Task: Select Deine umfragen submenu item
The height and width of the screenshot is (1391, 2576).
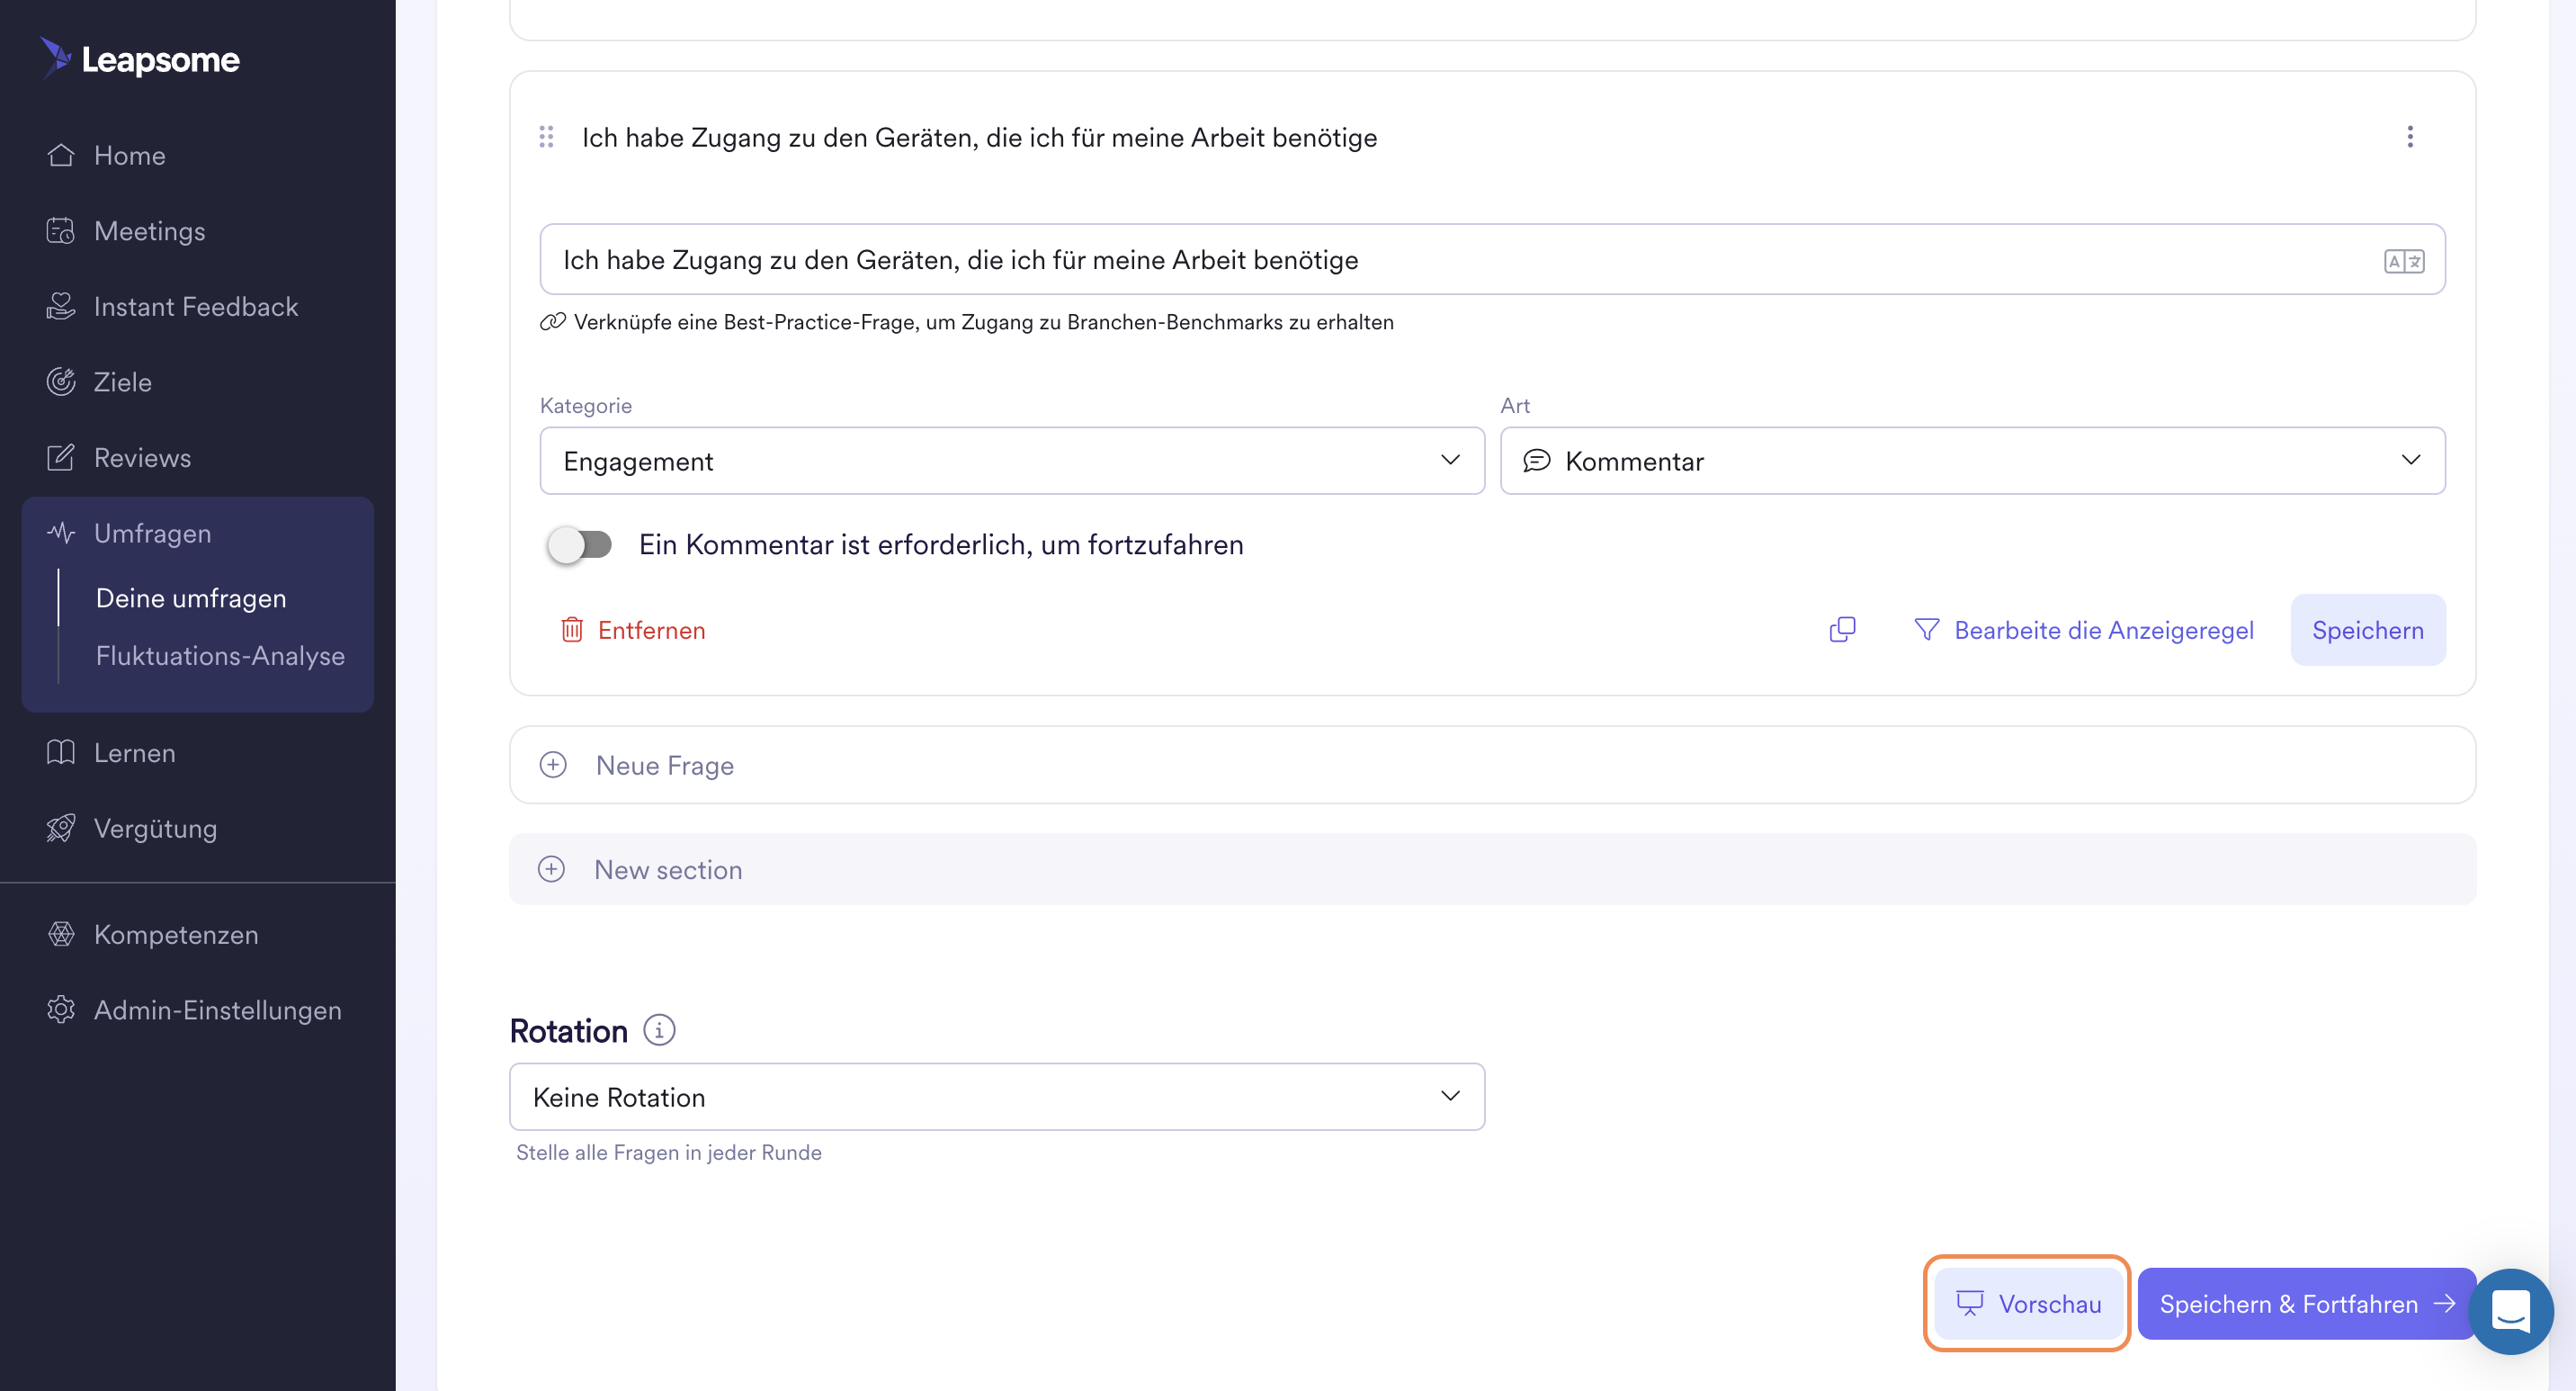Action: click(x=191, y=598)
